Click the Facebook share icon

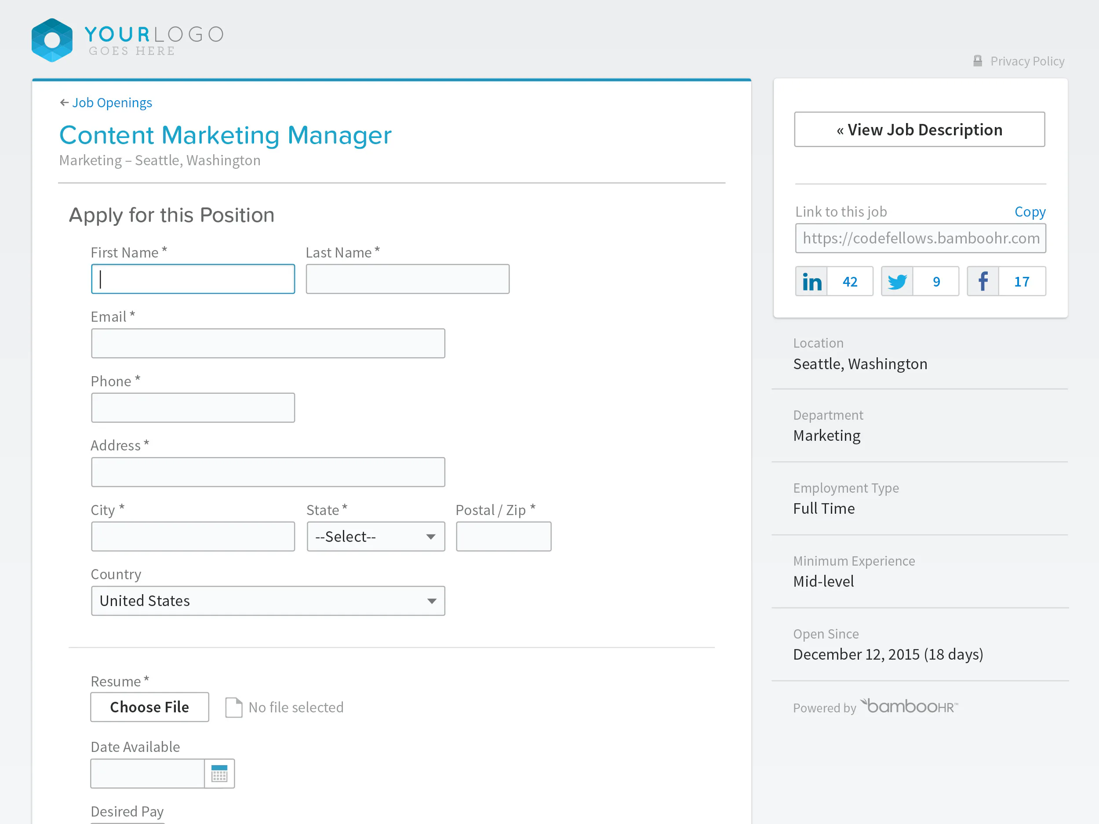tap(983, 282)
